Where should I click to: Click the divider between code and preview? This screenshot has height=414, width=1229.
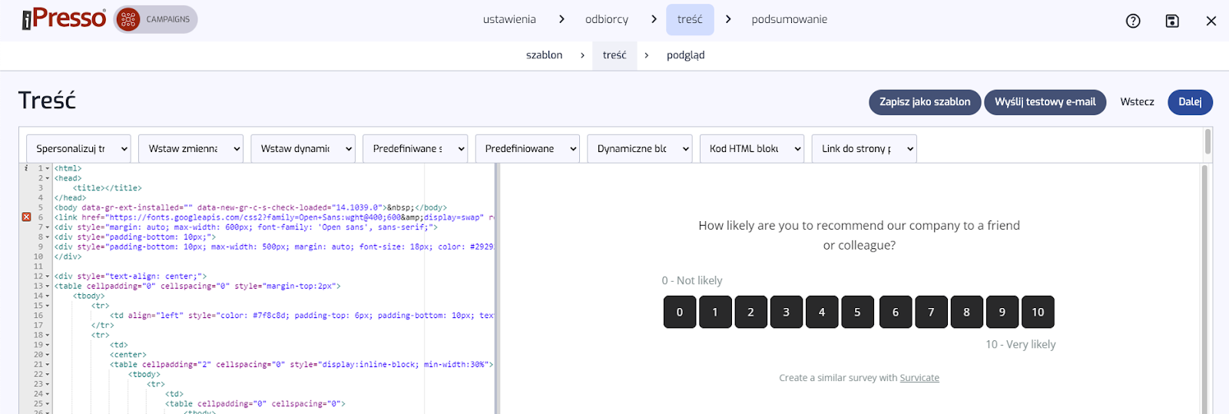coord(498,289)
